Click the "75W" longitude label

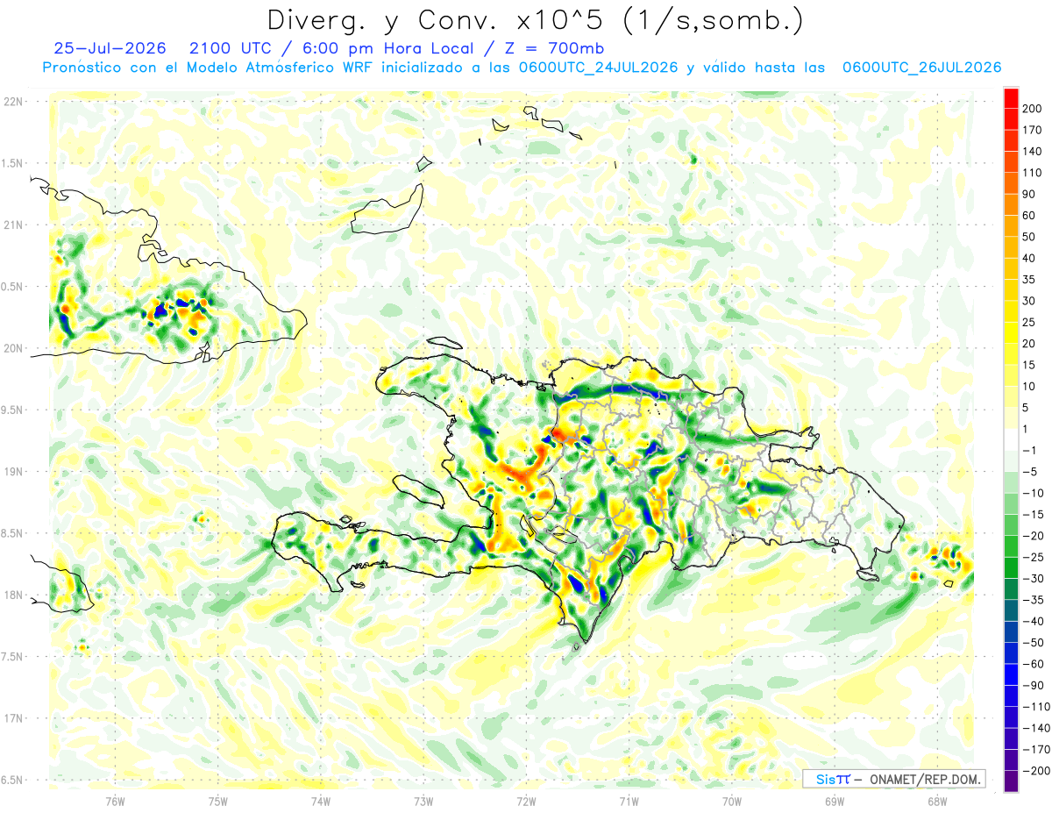(x=218, y=800)
